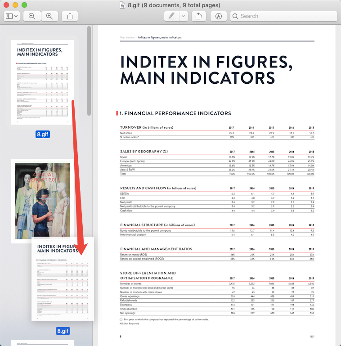Select the highlight pen tool
This screenshot has height=346, width=341.
(x=171, y=16)
